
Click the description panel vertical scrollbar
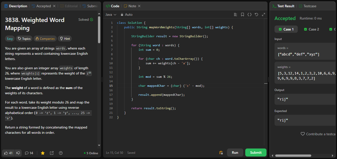99,29
